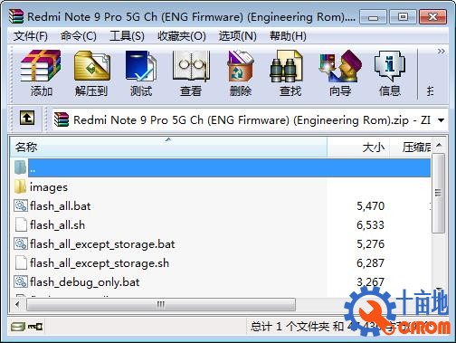Open the archive path dropdown arrow

[x=441, y=120]
